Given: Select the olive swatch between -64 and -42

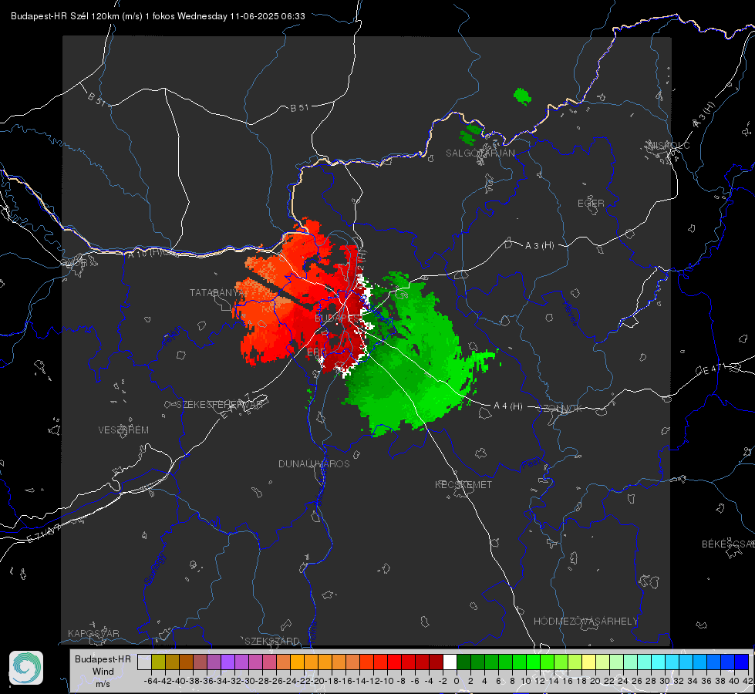Looking at the screenshot, I should pyautogui.click(x=158, y=662).
